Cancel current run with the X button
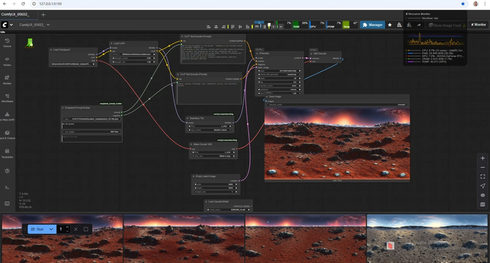The width and height of the screenshot is (490, 263). pyautogui.click(x=75, y=229)
